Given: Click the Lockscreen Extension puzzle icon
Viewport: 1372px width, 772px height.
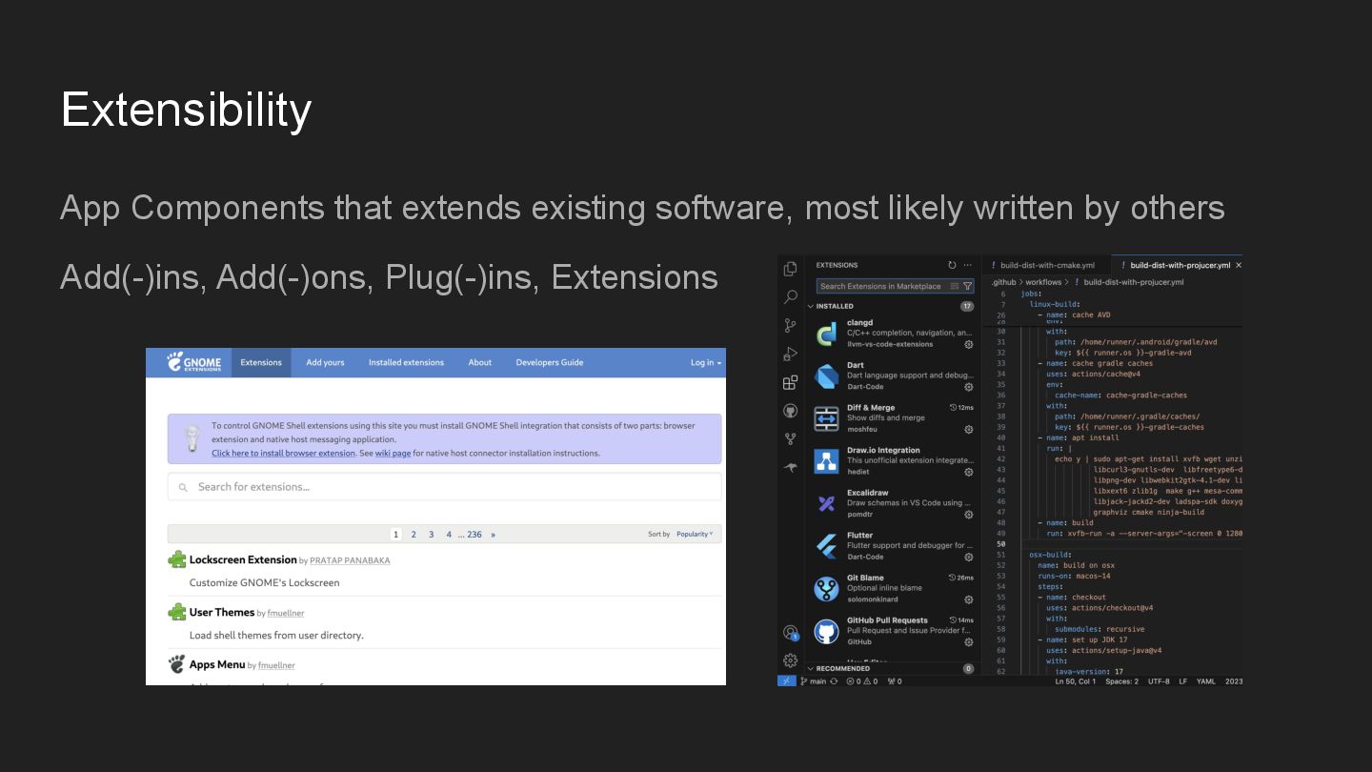Looking at the screenshot, I should pos(177,559).
